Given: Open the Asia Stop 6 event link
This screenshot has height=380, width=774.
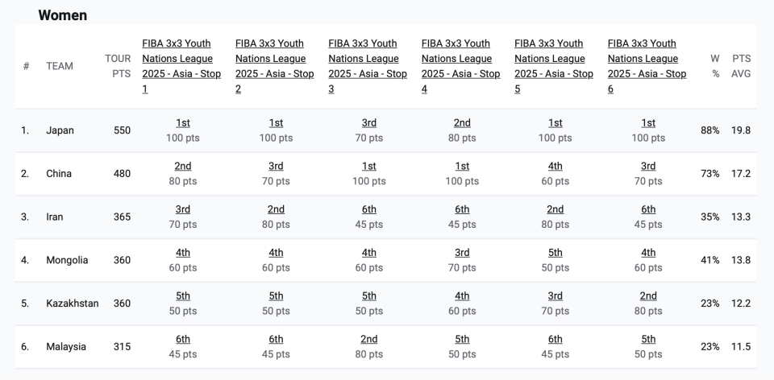Looking at the screenshot, I should [647, 66].
